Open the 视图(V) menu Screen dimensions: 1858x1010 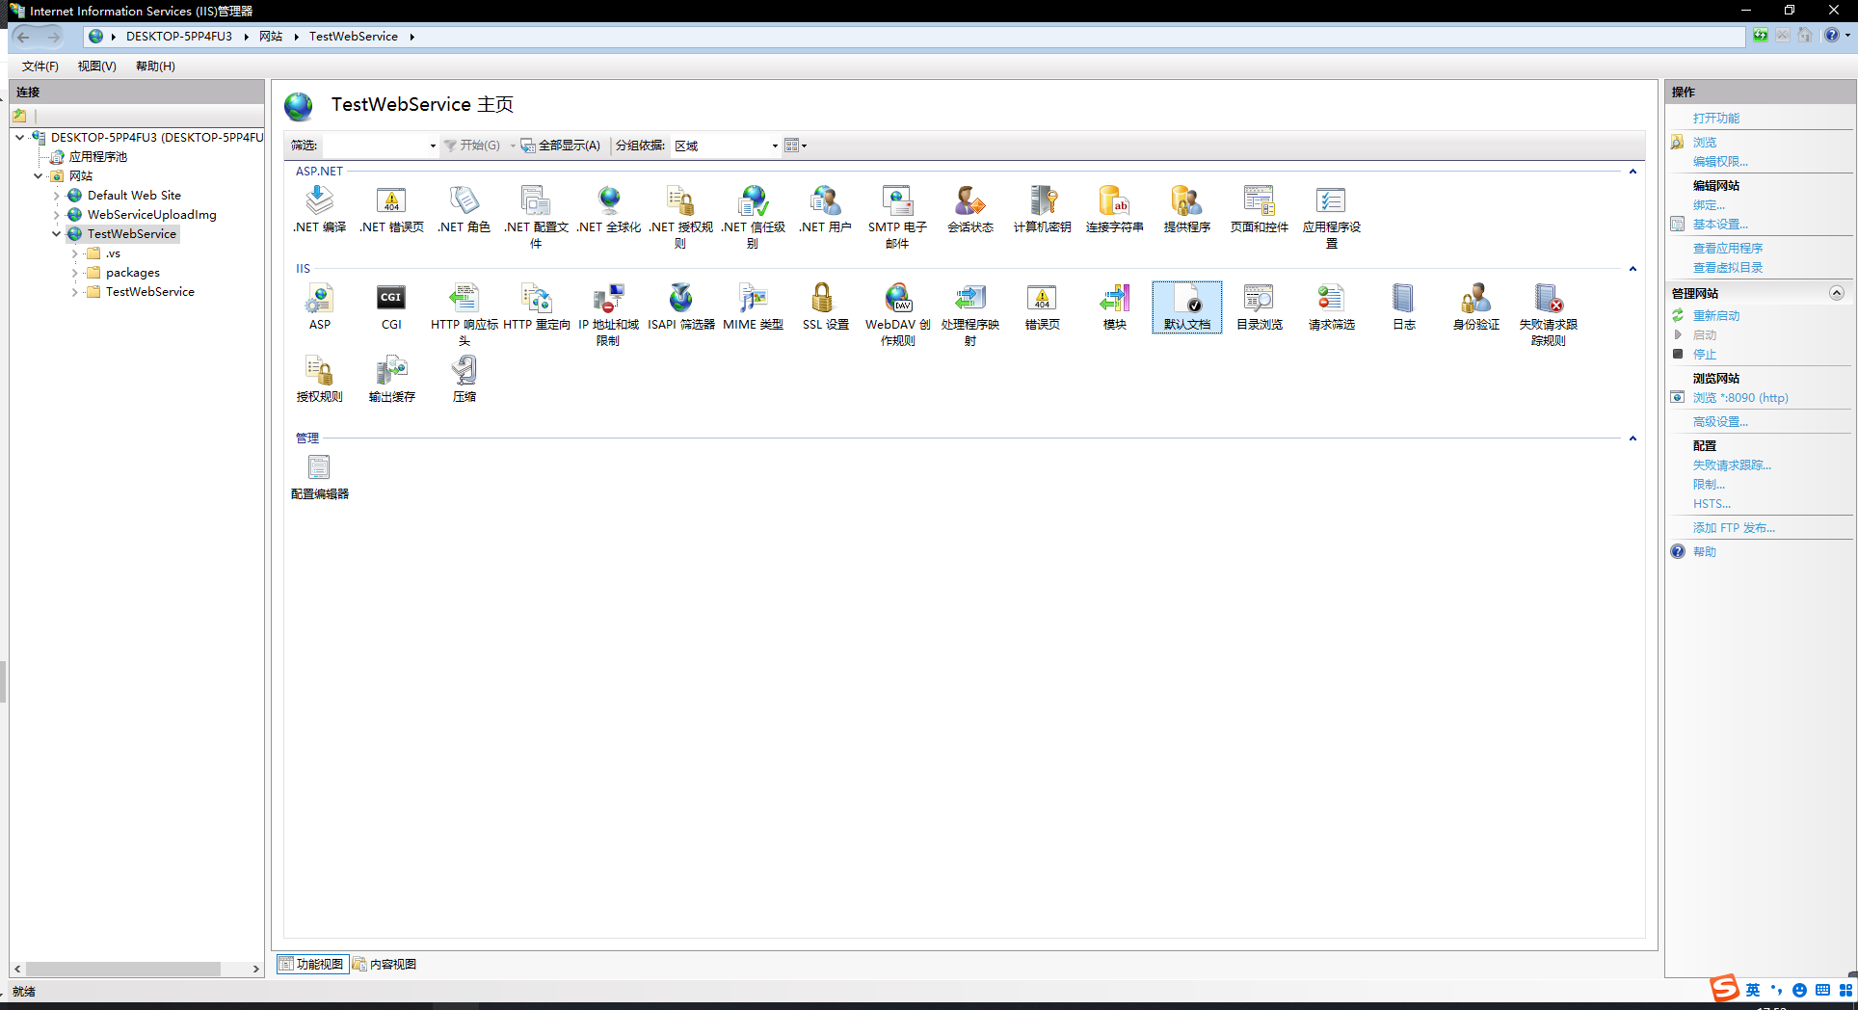[96, 66]
